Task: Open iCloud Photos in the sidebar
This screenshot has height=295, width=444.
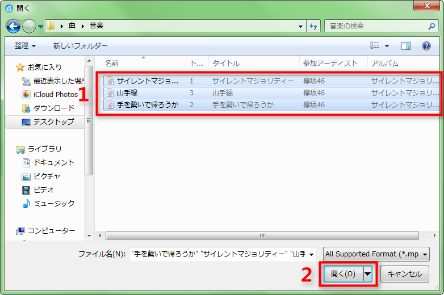Action: pyautogui.click(x=56, y=95)
